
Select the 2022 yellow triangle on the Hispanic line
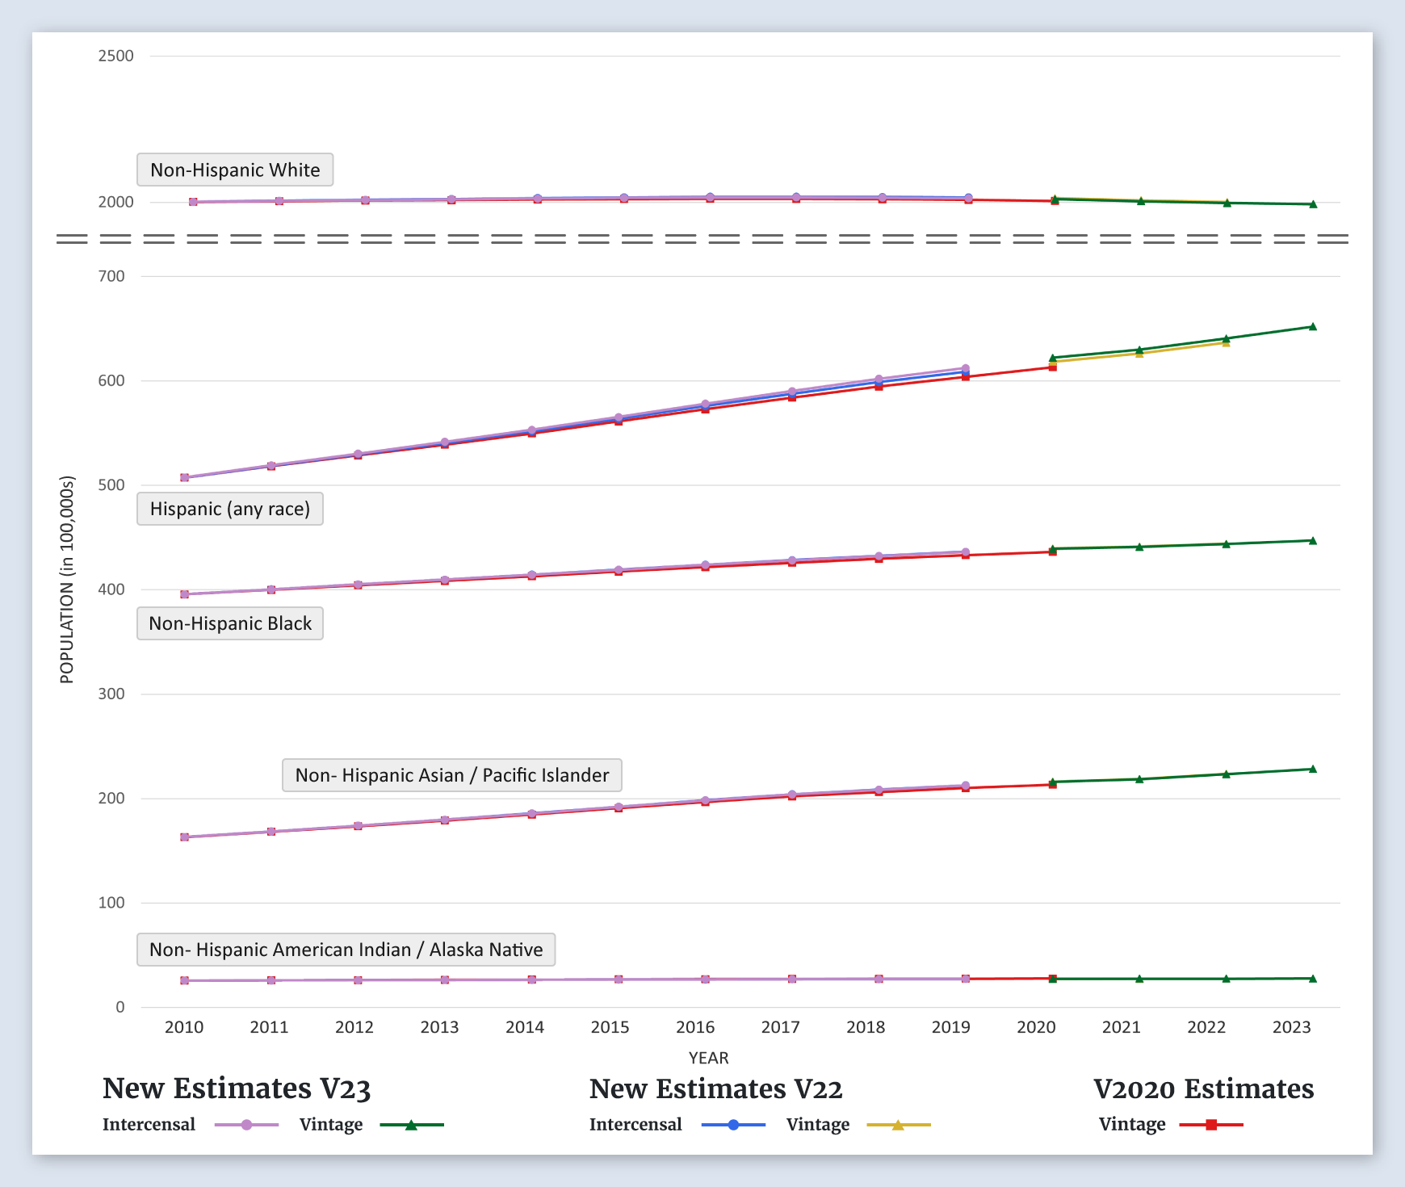[1226, 343]
